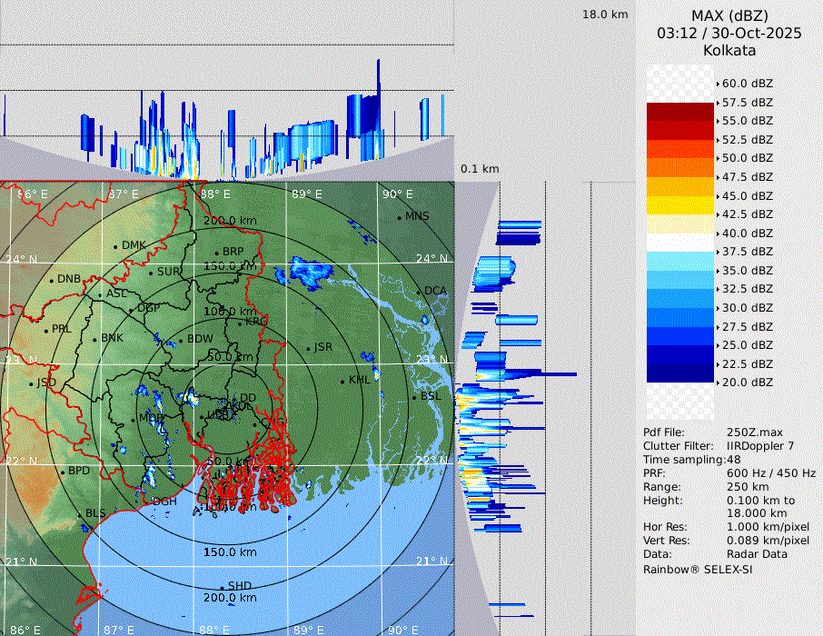Click the 18.0 km height label

click(605, 15)
